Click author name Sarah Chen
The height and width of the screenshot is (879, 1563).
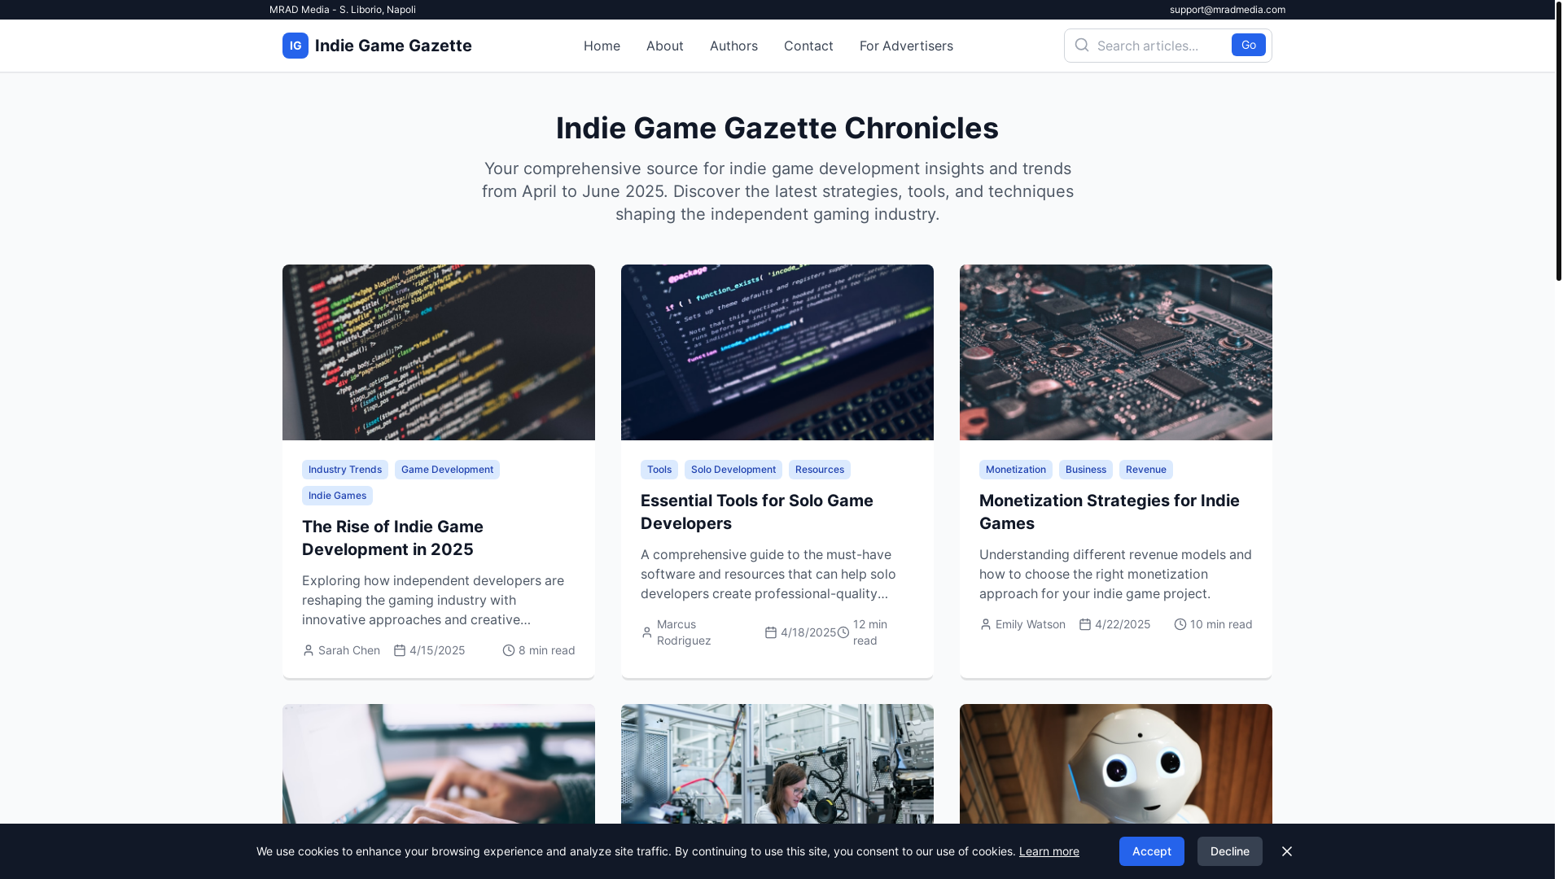[x=349, y=650]
